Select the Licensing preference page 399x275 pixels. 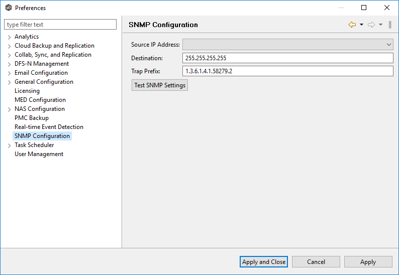tap(27, 91)
